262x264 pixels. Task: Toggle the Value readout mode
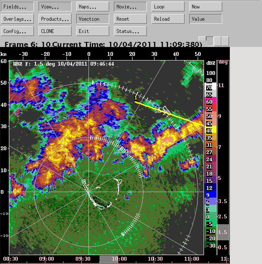point(206,19)
